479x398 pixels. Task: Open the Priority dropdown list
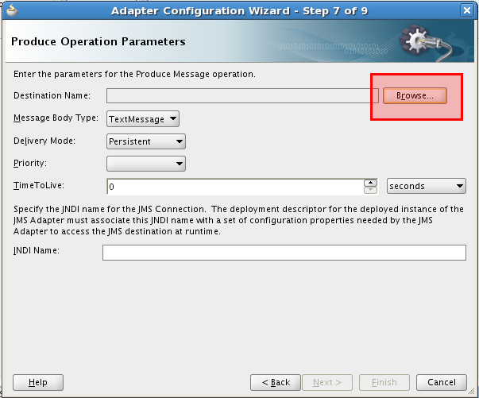(146, 164)
